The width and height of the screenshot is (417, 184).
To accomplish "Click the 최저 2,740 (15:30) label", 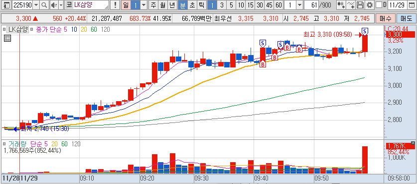I will (x=45, y=129).
